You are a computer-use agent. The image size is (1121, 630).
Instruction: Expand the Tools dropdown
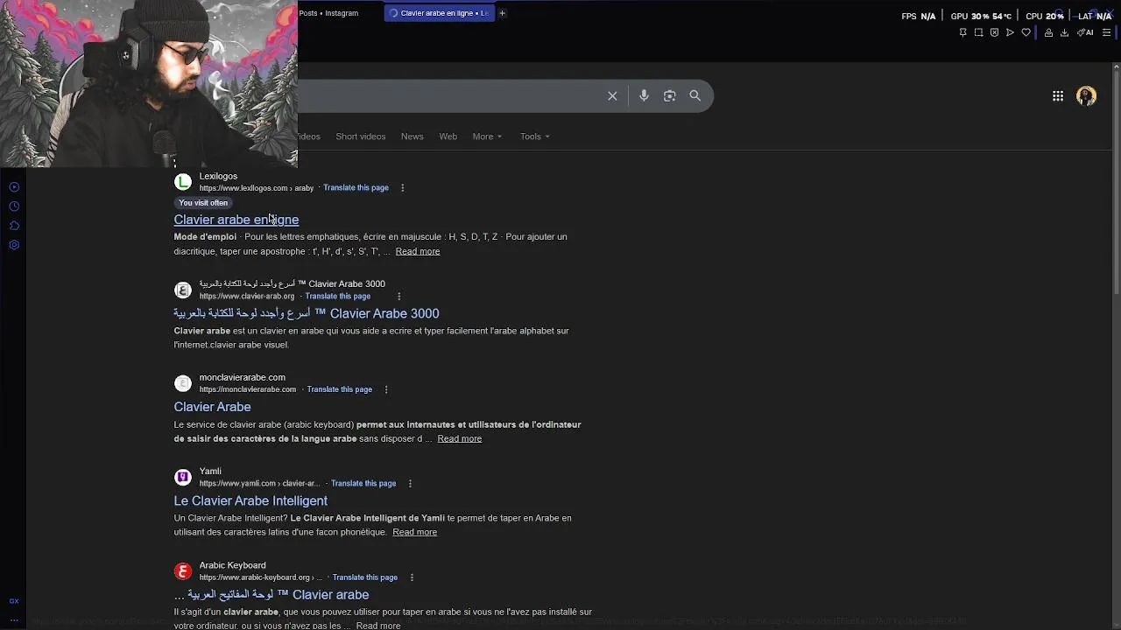[535, 136]
